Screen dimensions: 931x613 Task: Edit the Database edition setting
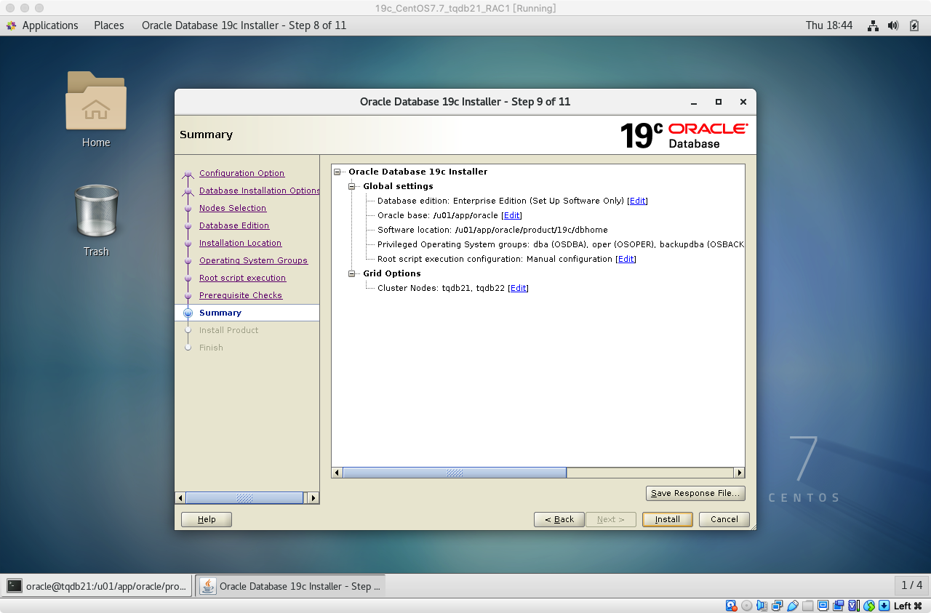click(638, 201)
